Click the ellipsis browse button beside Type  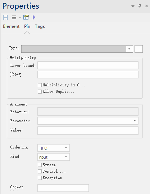tap(138, 49)
